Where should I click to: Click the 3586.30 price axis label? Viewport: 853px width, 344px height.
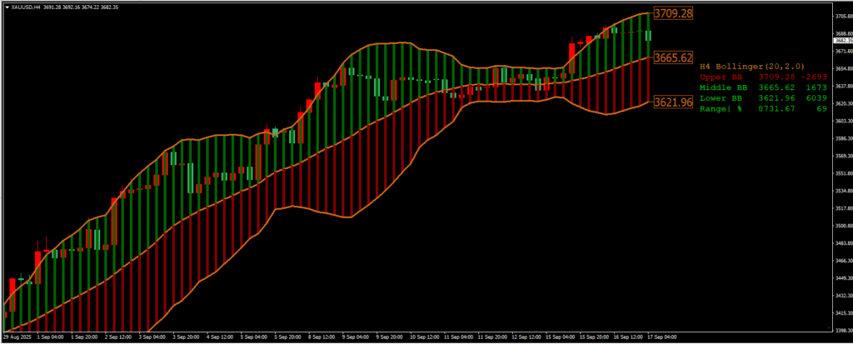coord(843,138)
